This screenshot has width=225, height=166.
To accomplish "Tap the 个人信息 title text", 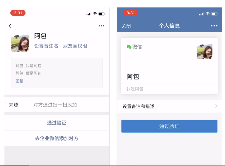I will (x=169, y=26).
